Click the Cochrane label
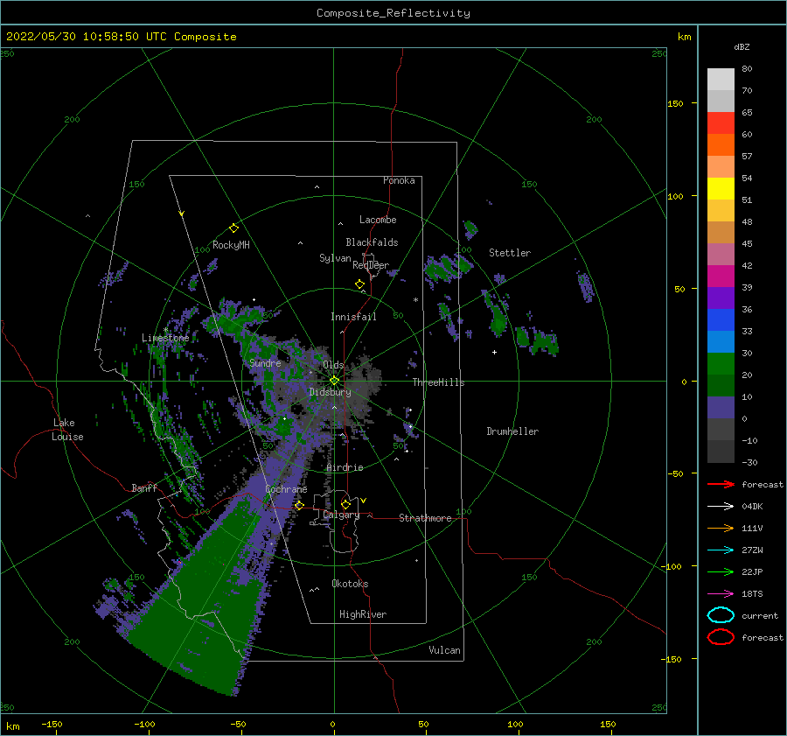This screenshot has width=787, height=736. coord(286,489)
